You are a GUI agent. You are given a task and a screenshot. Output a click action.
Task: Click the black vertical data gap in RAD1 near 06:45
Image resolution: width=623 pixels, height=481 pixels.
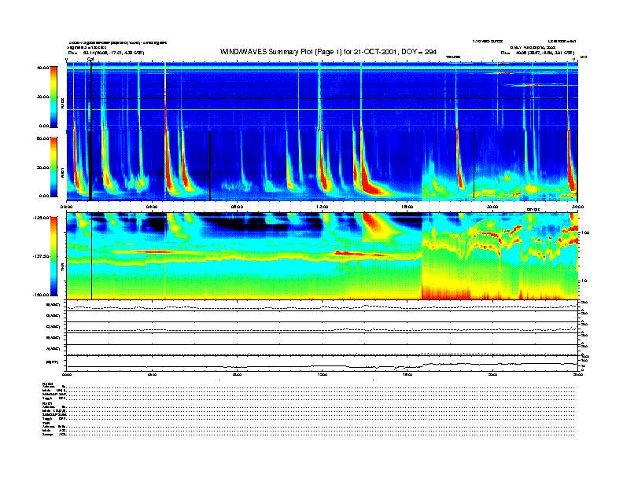click(x=210, y=166)
